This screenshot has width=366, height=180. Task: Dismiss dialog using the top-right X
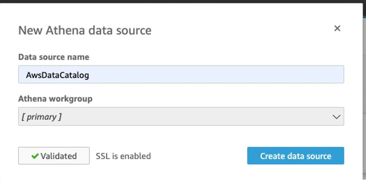[x=337, y=29]
